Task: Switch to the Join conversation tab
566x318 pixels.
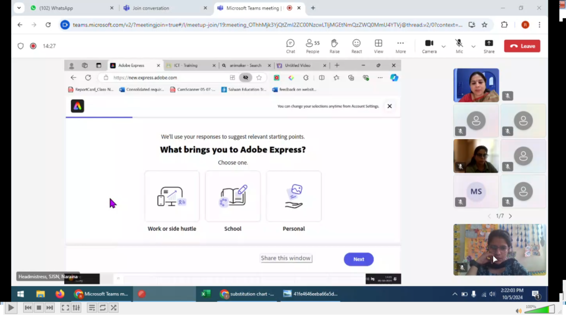Action: 165,8
